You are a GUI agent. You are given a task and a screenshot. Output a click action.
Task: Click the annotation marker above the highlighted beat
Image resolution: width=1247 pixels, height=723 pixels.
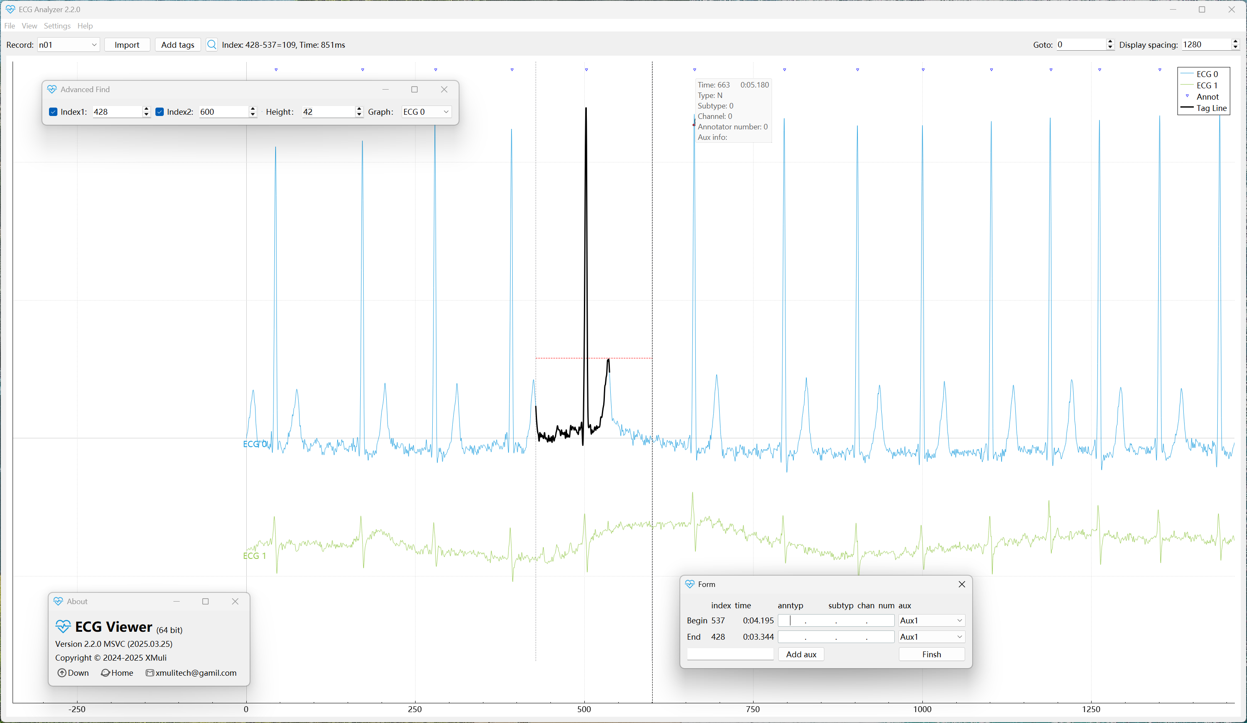[x=586, y=70]
